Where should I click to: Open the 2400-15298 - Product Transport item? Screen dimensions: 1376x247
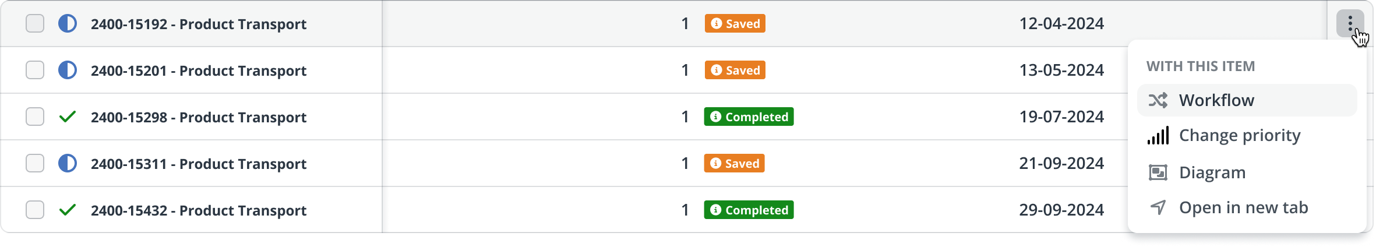coord(198,117)
